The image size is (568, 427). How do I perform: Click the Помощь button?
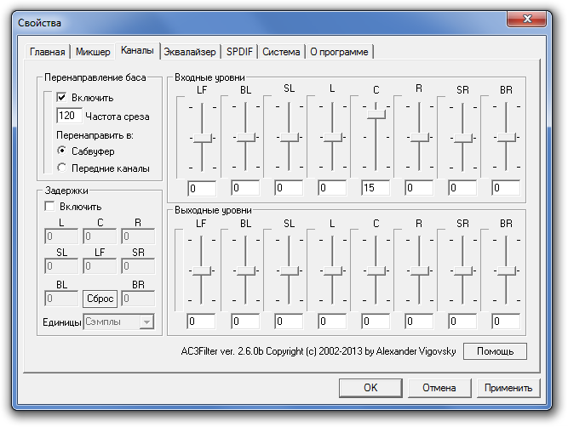tap(495, 351)
